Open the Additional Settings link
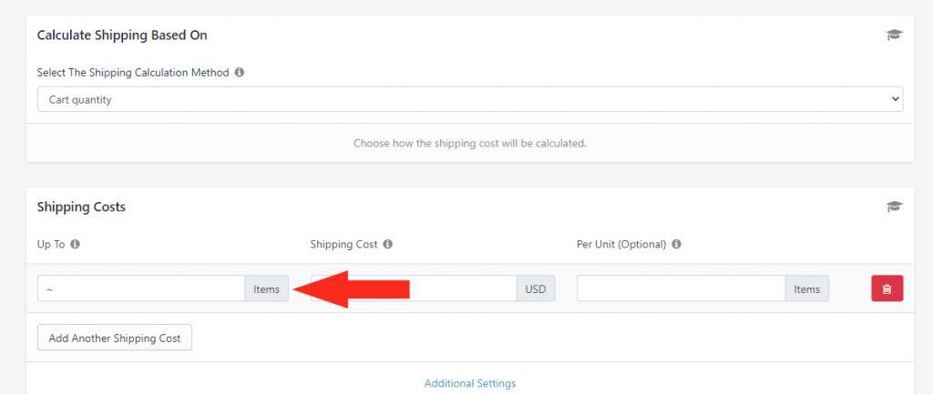The width and height of the screenshot is (933, 394). [470, 383]
